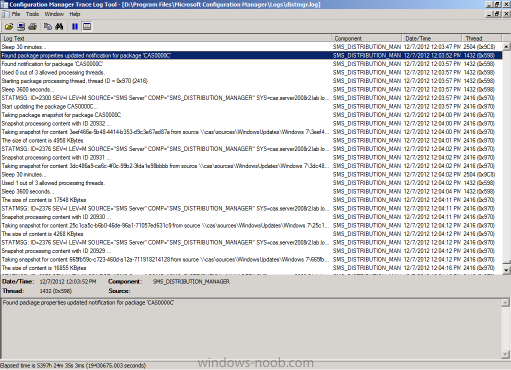
Task: Click the log list scroll down arrow
Action: (506, 270)
